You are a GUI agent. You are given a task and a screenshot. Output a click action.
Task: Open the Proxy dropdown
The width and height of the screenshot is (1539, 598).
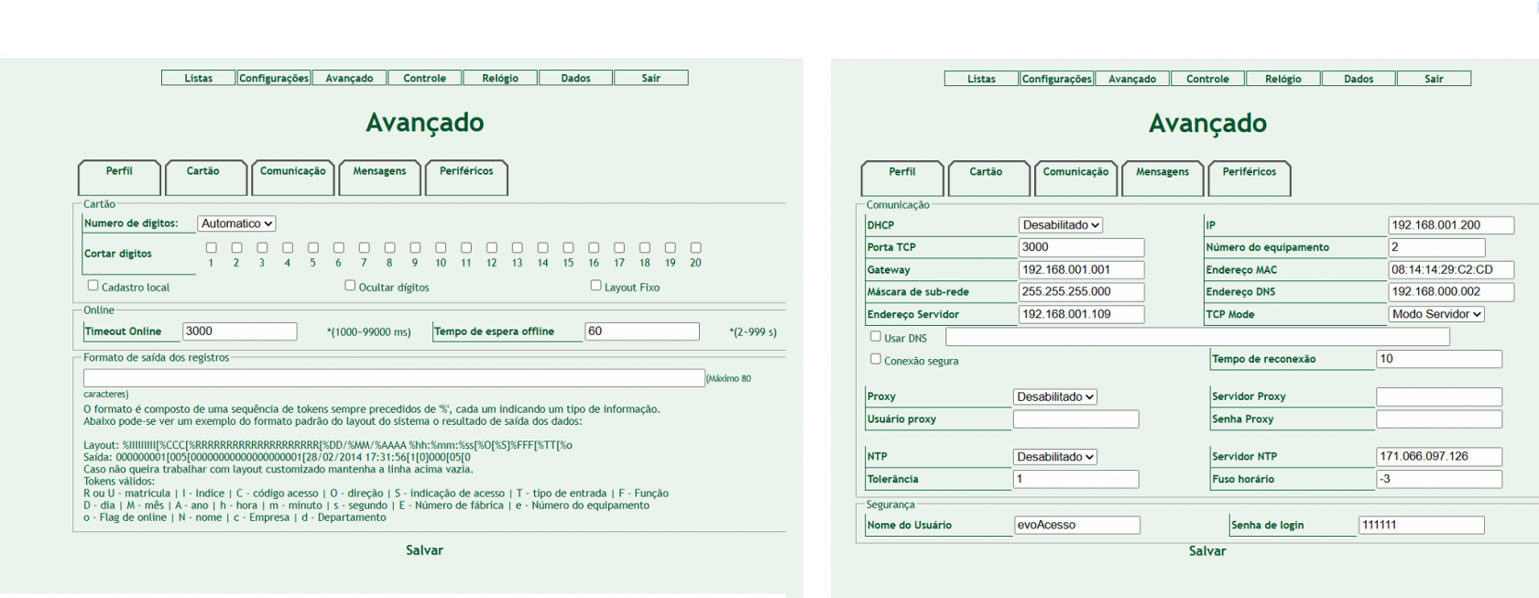(x=1055, y=397)
